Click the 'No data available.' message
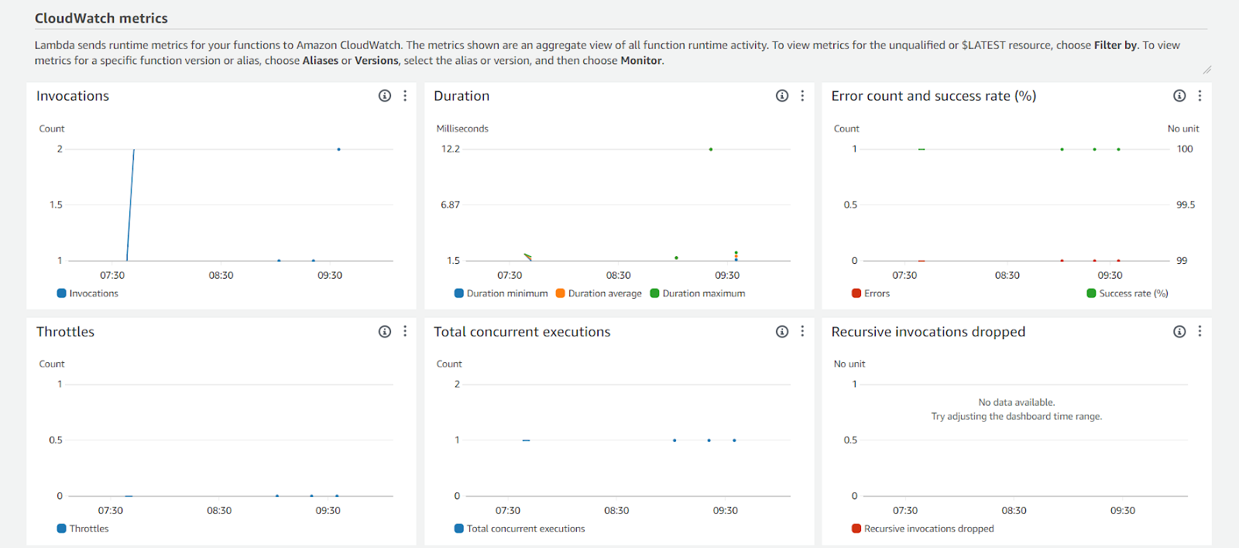 1017,402
